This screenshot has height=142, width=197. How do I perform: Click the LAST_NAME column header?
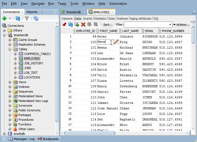(131, 31)
